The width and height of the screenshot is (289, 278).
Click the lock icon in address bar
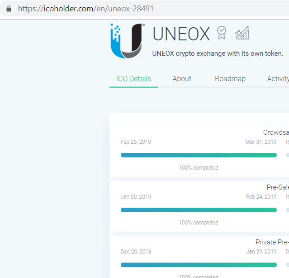coord(9,9)
